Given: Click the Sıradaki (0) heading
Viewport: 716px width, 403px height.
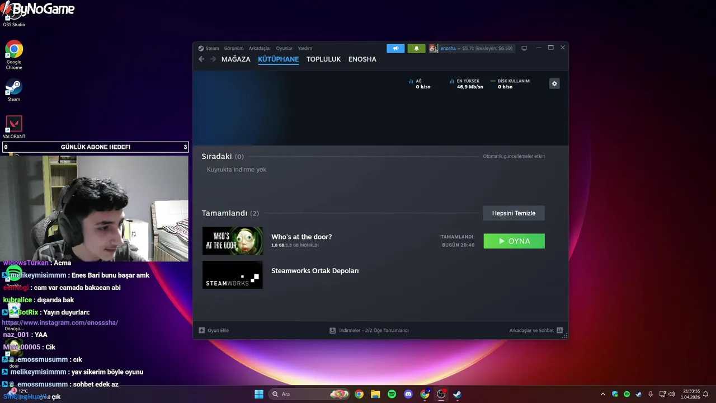Looking at the screenshot, I should coord(223,157).
